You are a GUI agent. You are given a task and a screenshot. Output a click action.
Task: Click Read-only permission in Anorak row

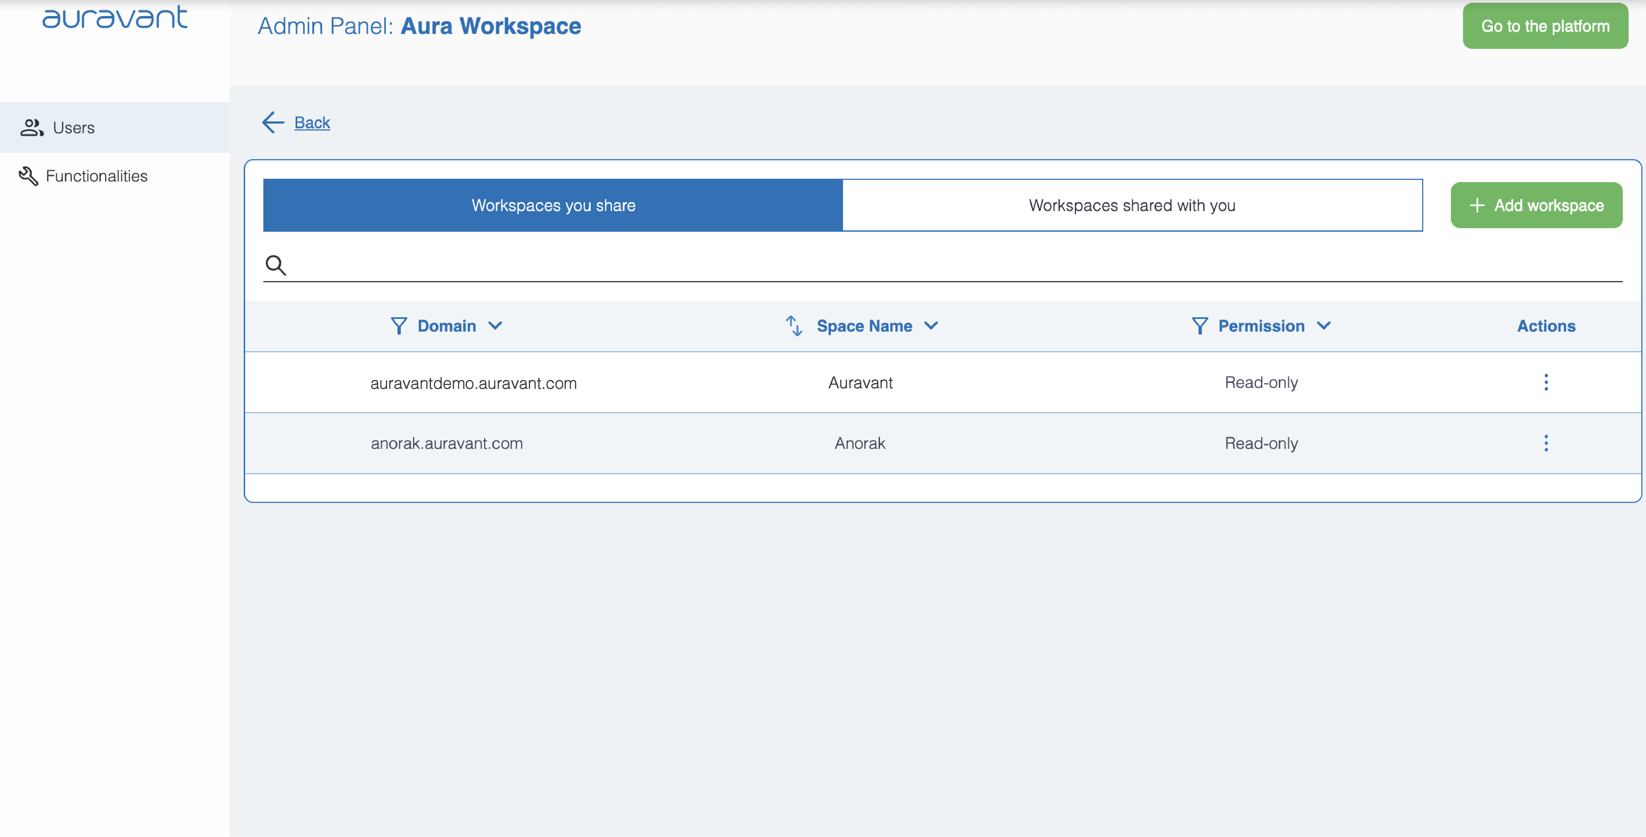[x=1261, y=443]
